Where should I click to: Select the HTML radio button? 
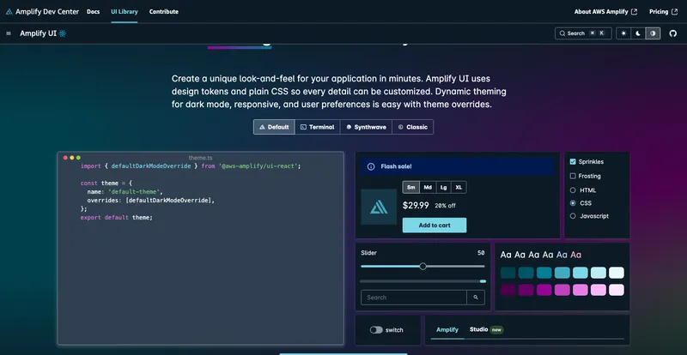click(573, 190)
